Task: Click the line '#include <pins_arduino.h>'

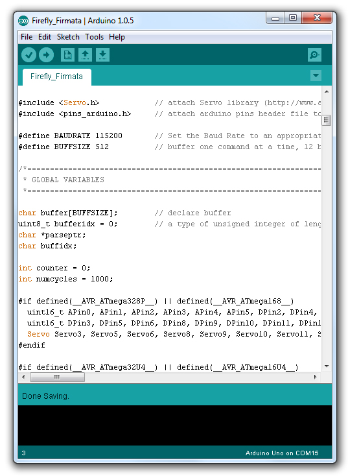Action: click(x=75, y=114)
